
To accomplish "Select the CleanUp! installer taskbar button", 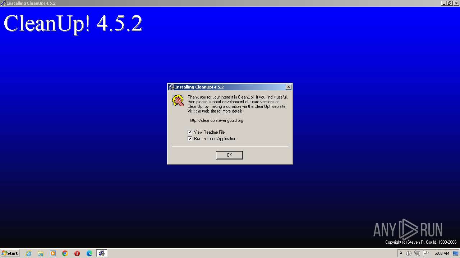I will [x=102, y=253].
